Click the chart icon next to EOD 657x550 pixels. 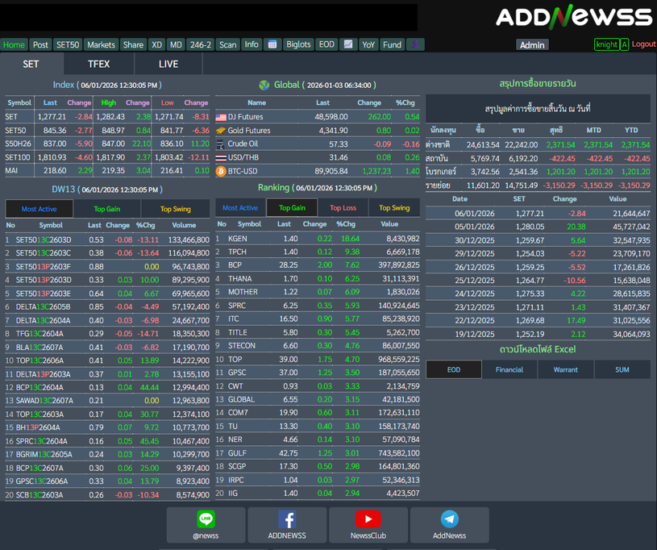(347, 45)
